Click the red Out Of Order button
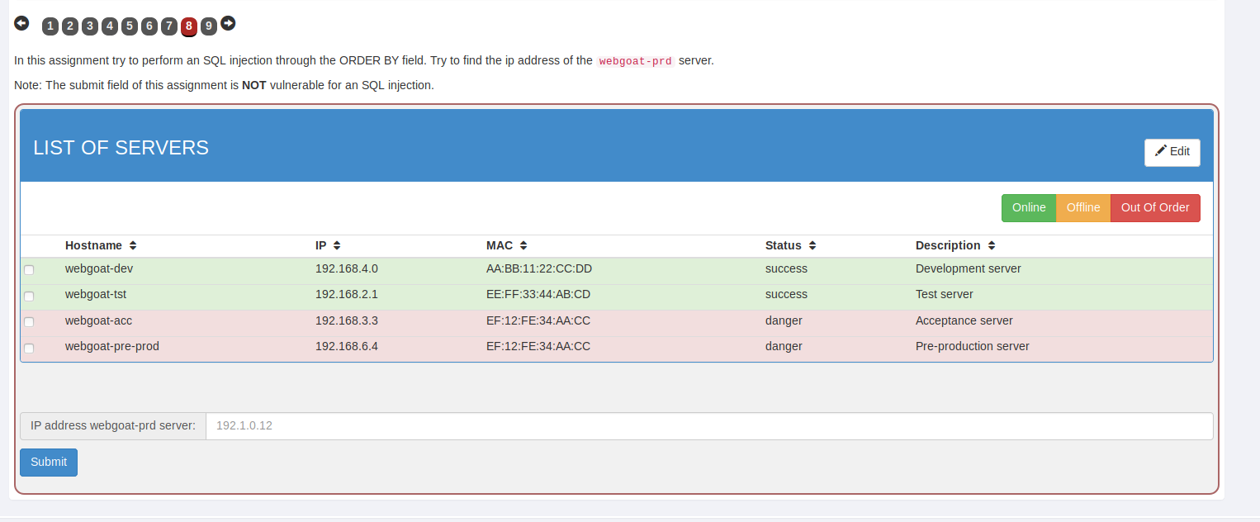The image size is (1260, 522). coord(1154,208)
